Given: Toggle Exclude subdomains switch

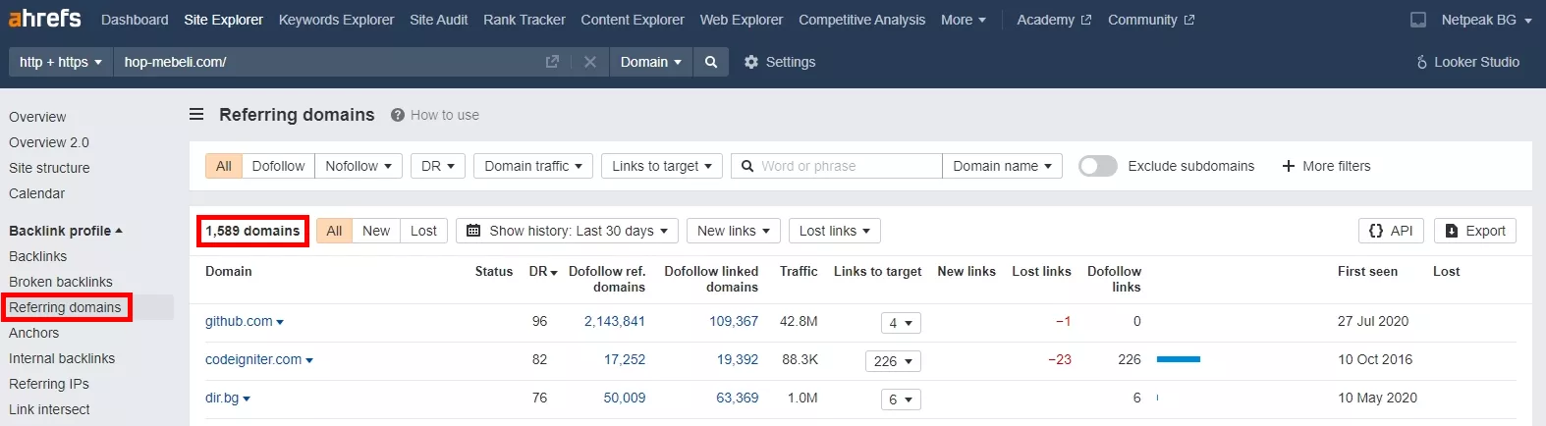Looking at the screenshot, I should pyautogui.click(x=1098, y=166).
